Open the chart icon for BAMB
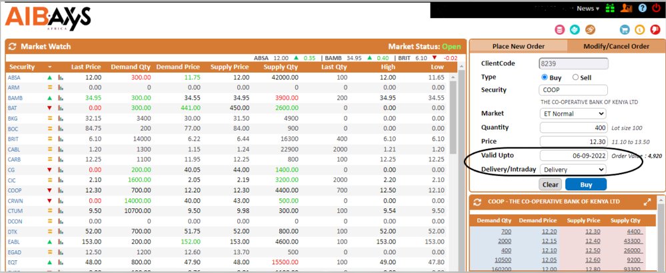 tap(61, 98)
